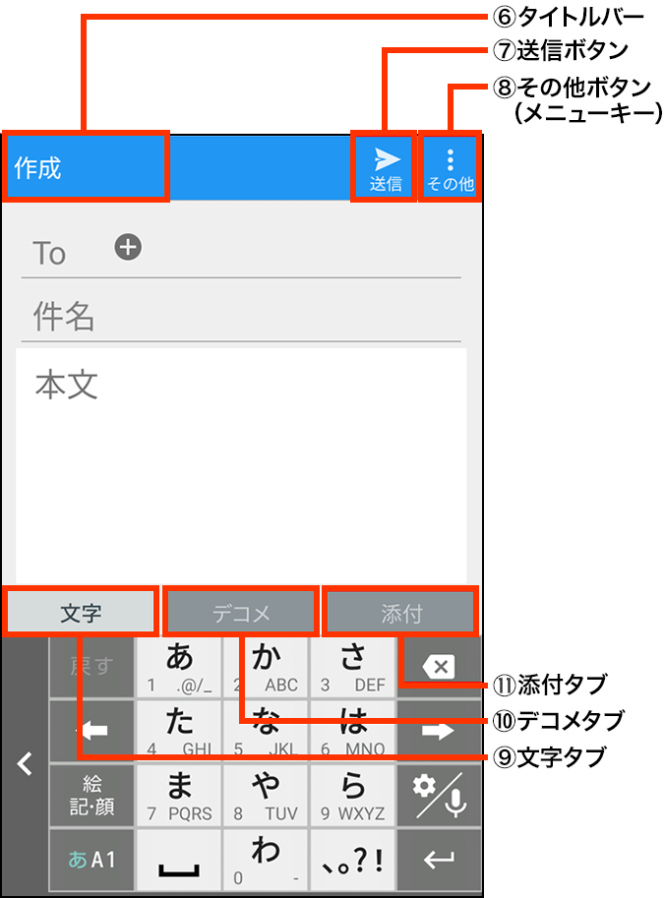665x898 pixels.
Task: Tap the わ key
Action: [x=266, y=861]
